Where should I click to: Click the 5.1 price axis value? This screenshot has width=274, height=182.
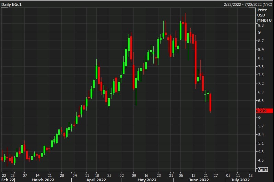[x=261, y=143]
